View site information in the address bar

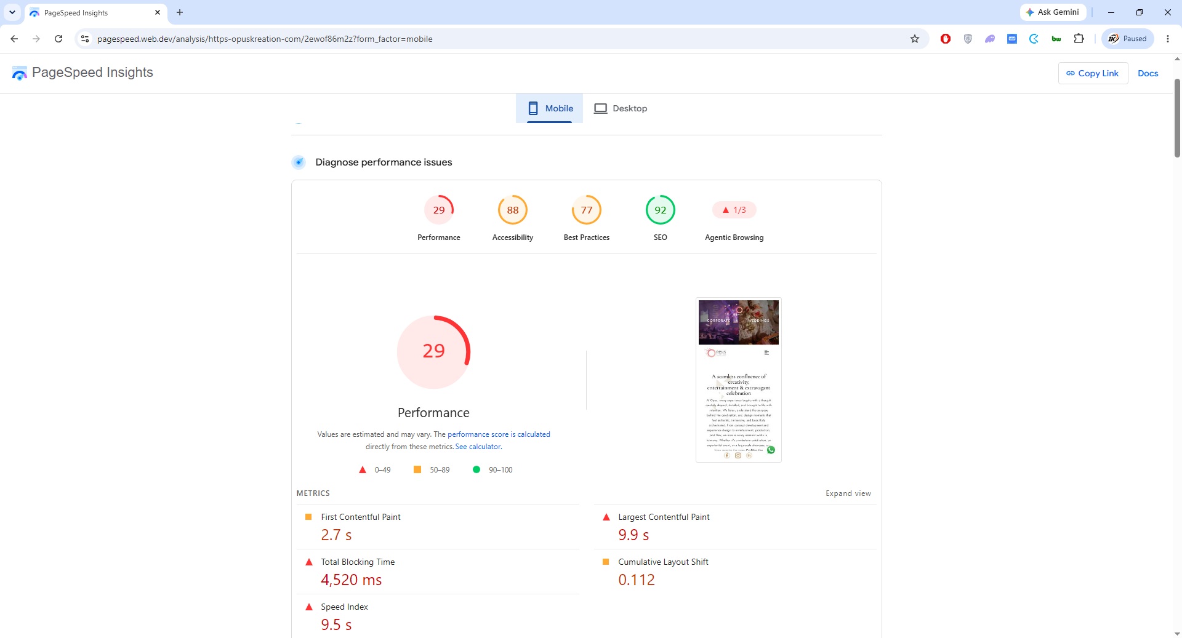pyautogui.click(x=85, y=39)
